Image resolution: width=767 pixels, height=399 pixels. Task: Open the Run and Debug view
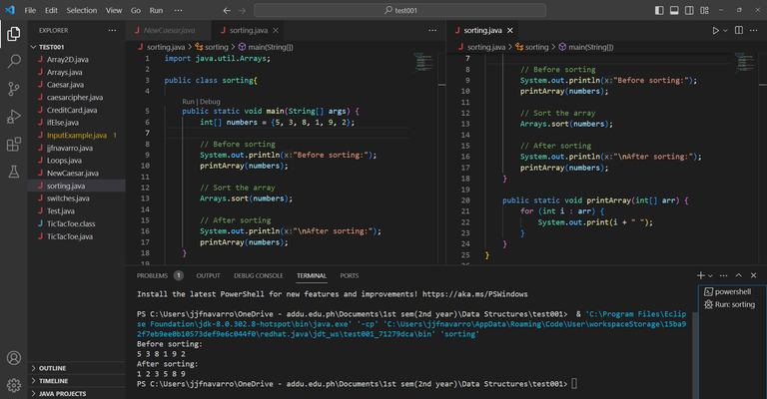tap(14, 117)
